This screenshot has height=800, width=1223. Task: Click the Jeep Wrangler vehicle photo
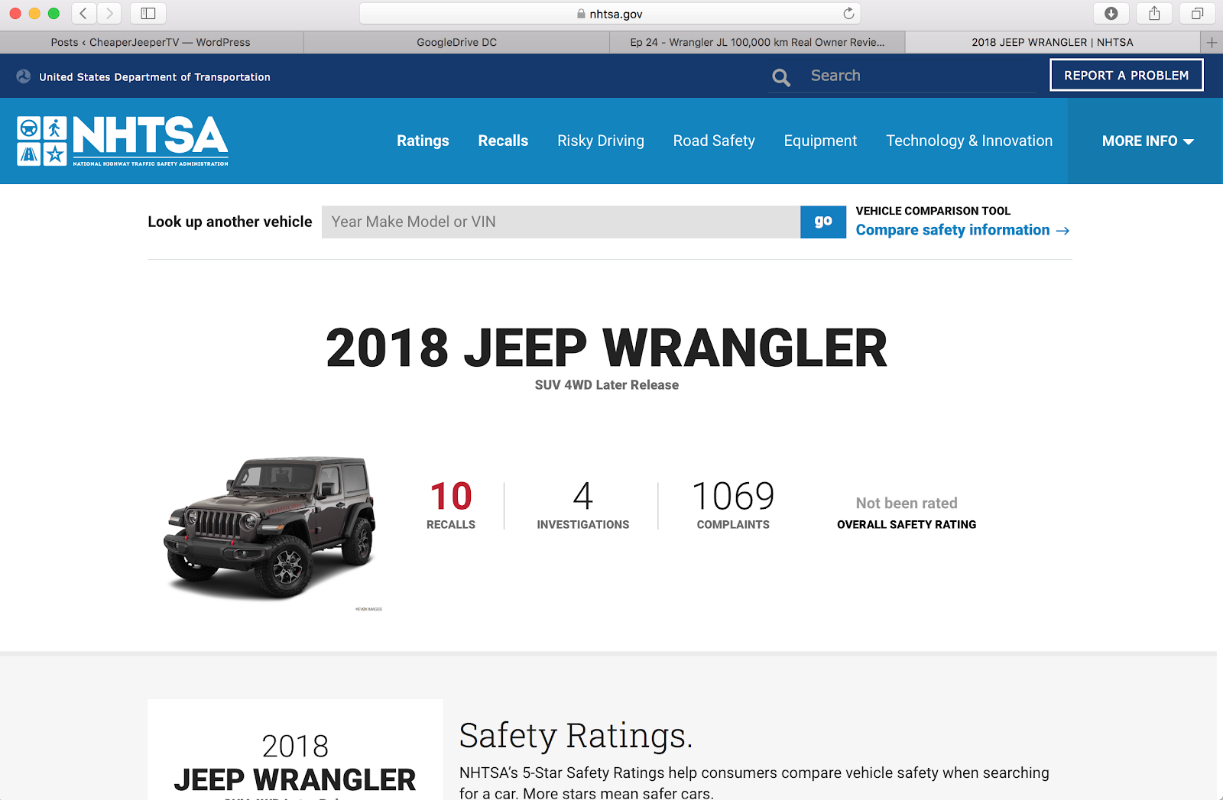pyautogui.click(x=269, y=527)
